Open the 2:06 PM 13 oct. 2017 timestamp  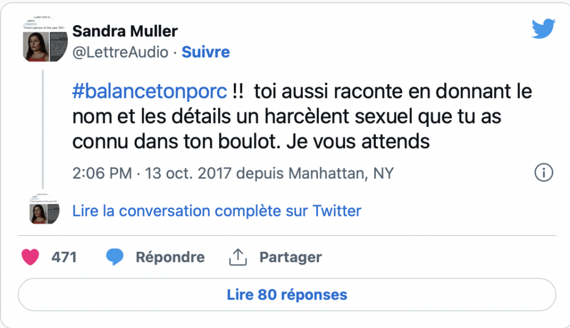[152, 173]
